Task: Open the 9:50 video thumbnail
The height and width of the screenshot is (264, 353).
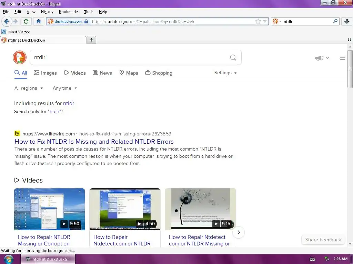Action: 50,209
